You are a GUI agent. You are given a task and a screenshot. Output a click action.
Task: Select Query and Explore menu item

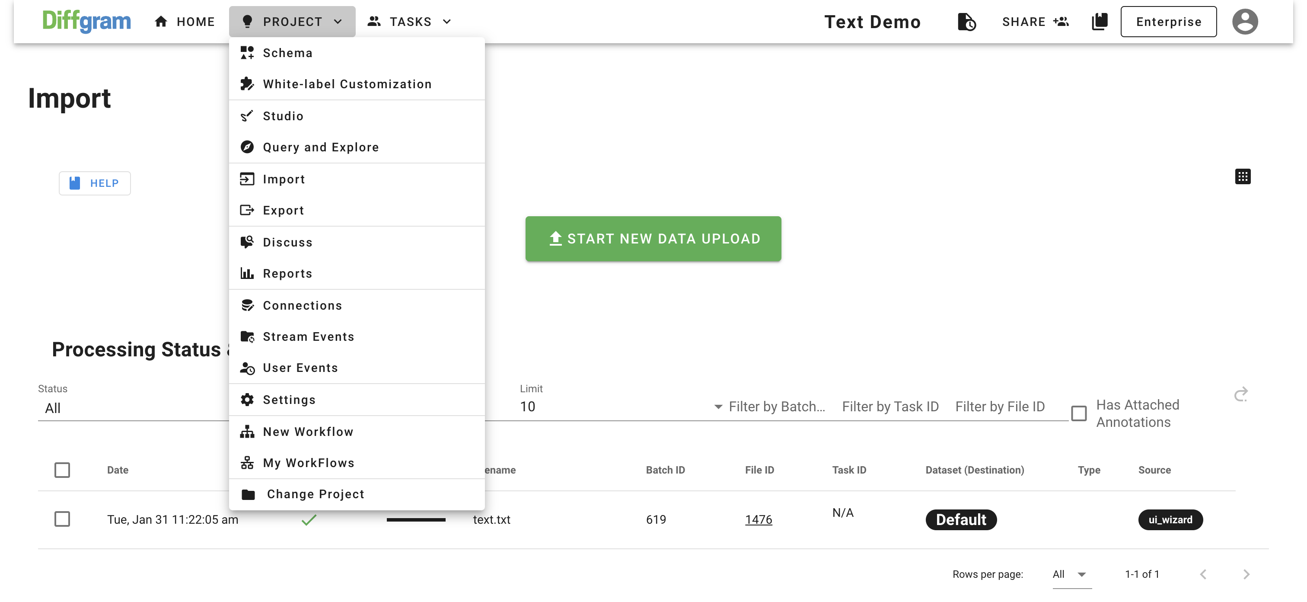point(321,147)
